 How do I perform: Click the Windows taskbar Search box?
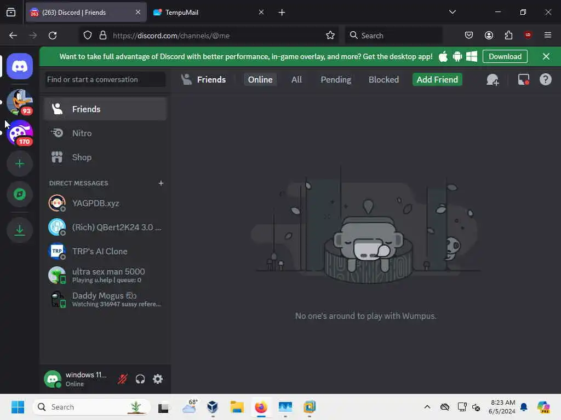[x=91, y=407]
